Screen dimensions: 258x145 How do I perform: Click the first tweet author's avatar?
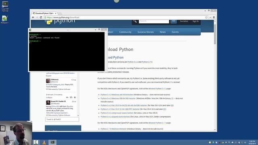coord(48,81)
